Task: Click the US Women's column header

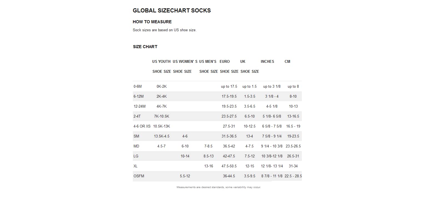Action: [x=185, y=62]
